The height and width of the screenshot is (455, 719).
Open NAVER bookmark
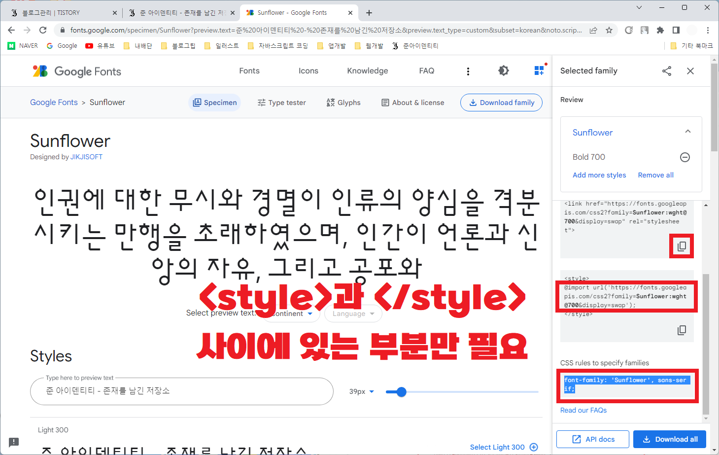[x=23, y=46]
